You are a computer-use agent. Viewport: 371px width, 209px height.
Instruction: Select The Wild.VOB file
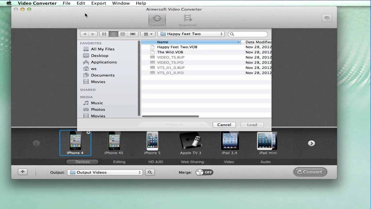tap(206, 52)
